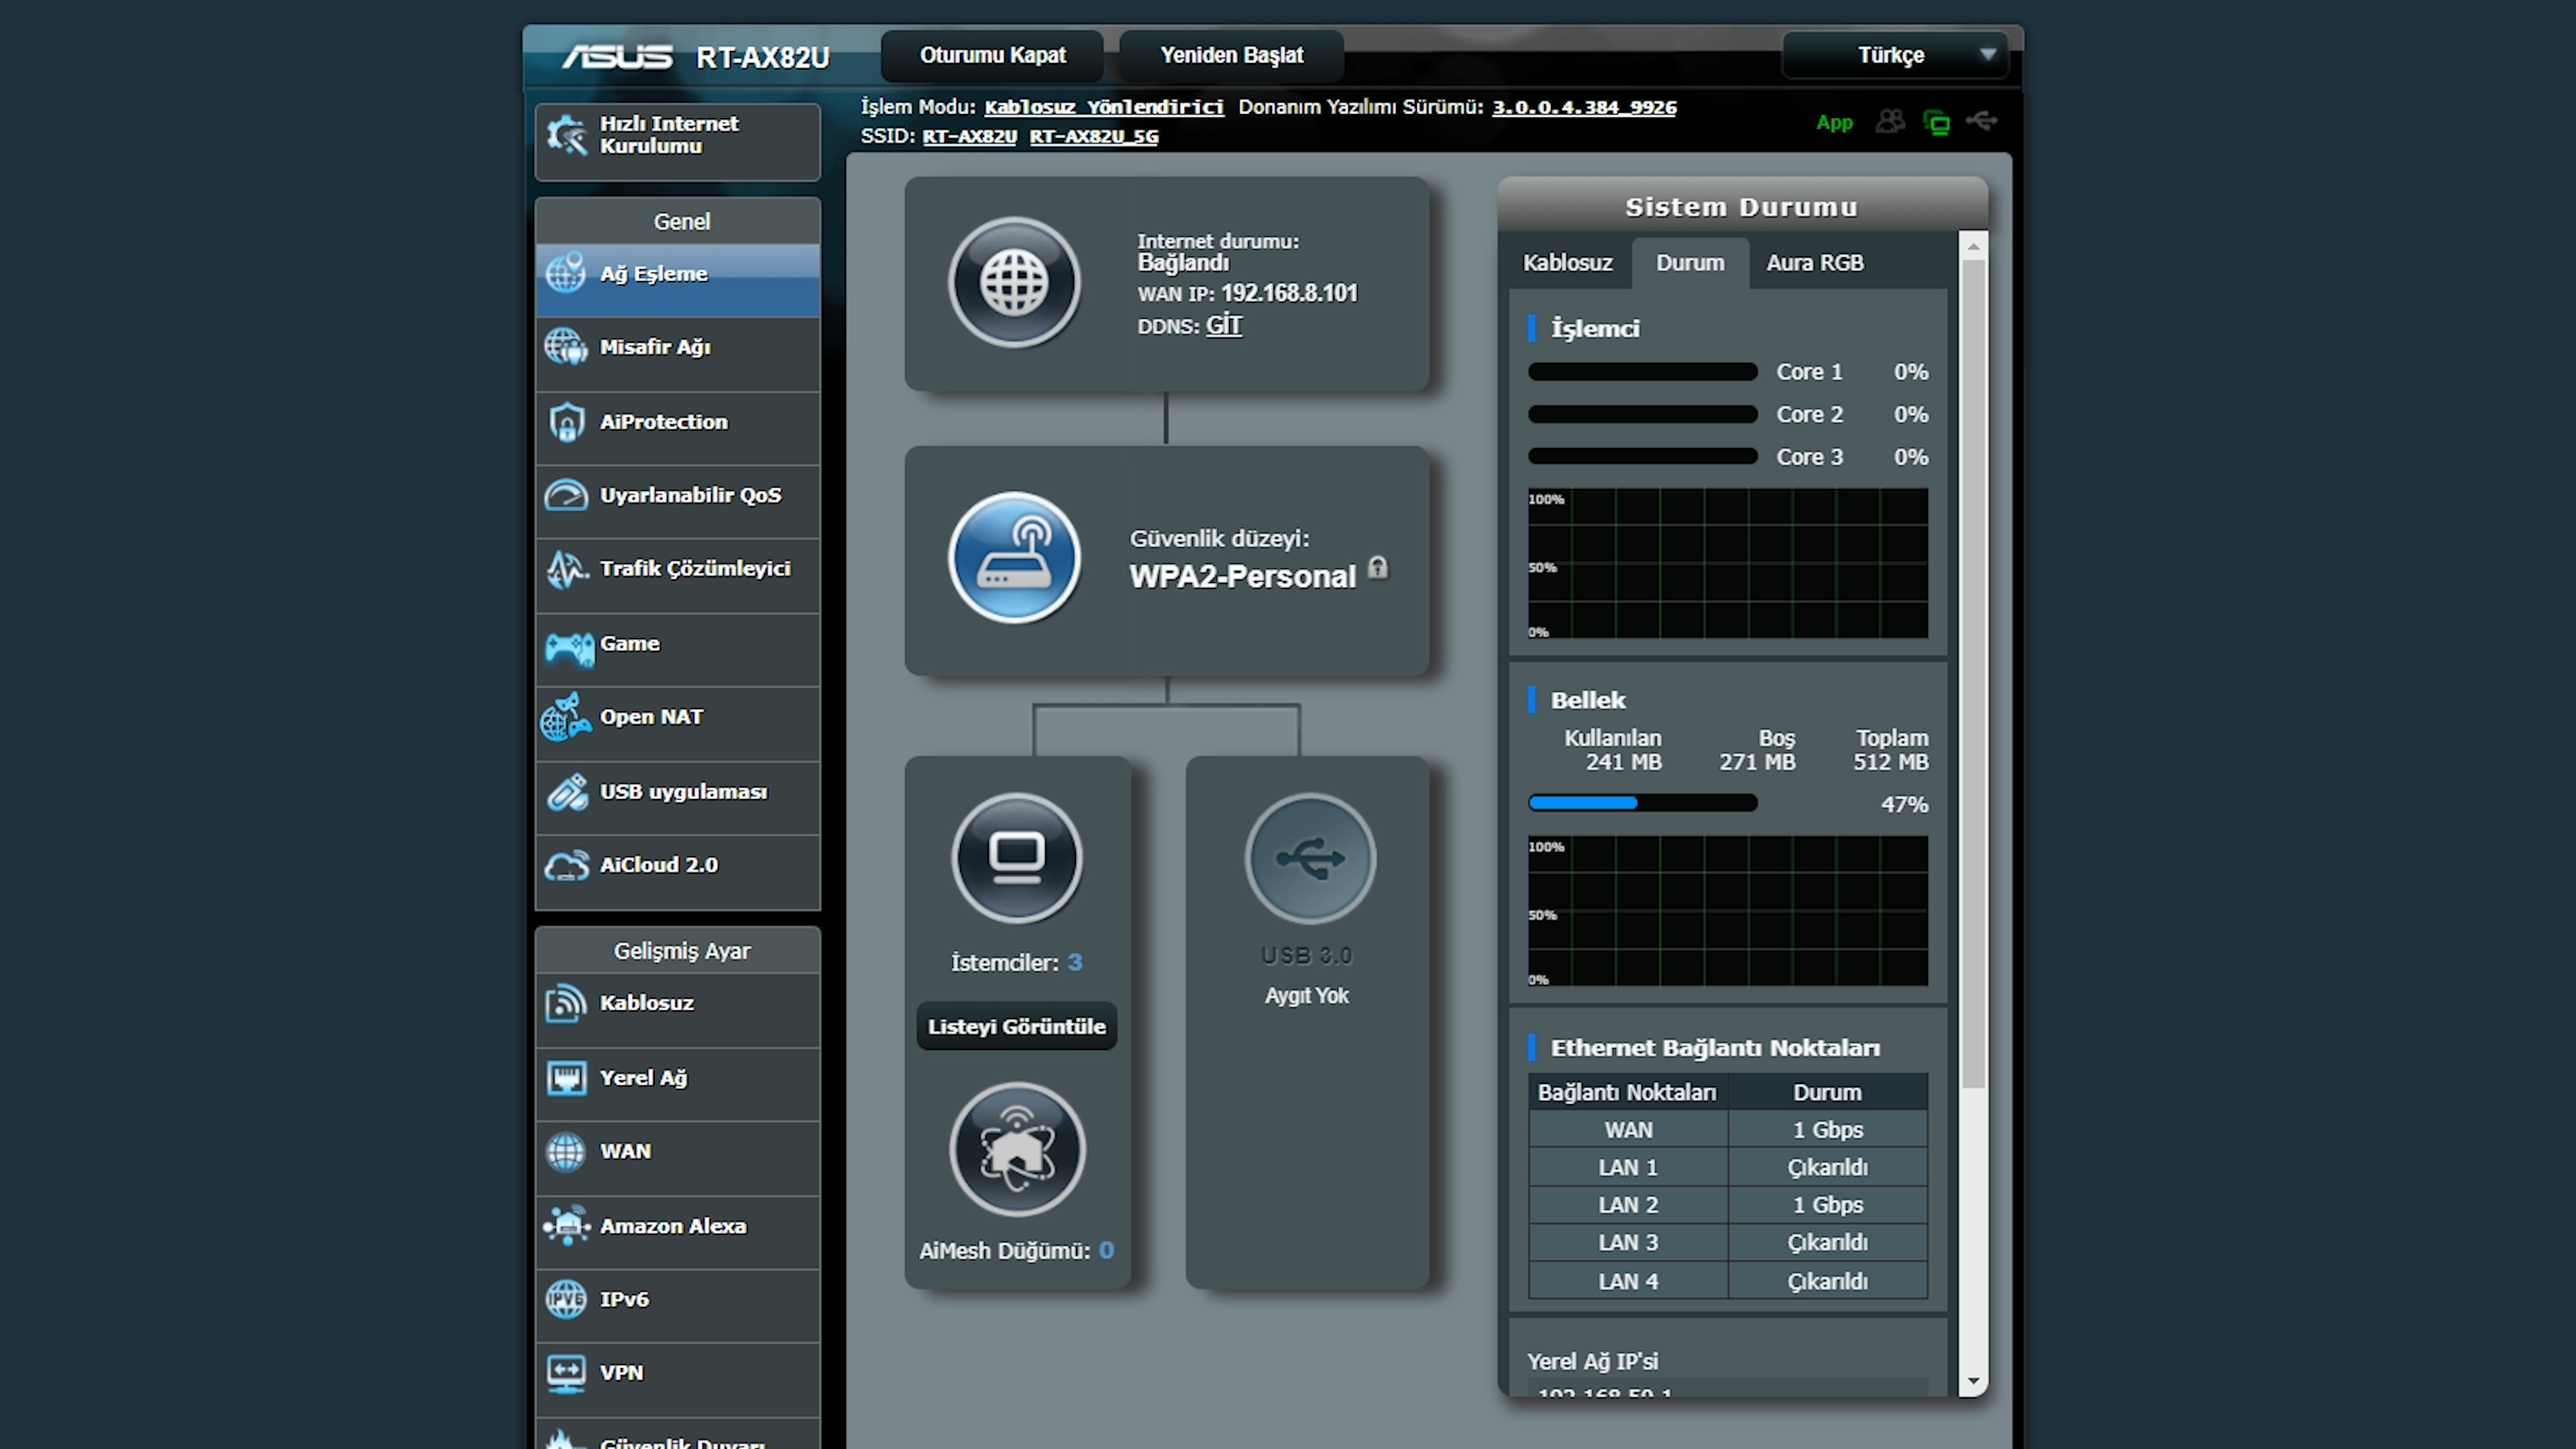The width and height of the screenshot is (2576, 1449).
Task: Click the WAN IP 192.168.8.101 text
Action: click(1289, 294)
